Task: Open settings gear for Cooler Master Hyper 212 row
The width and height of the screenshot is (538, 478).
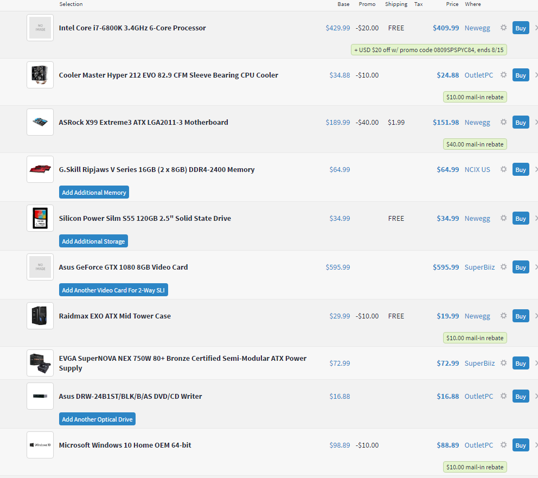Action: click(x=503, y=75)
